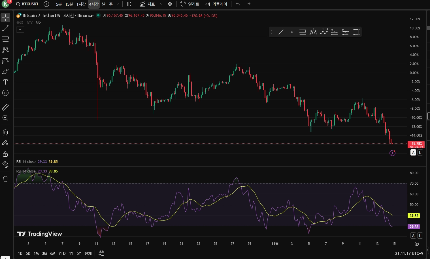Undo the last chart action
Viewport: 430px width, 259px height.
(238, 4)
